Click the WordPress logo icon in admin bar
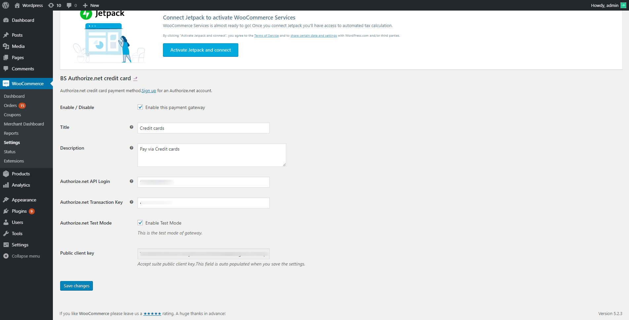The width and height of the screenshot is (629, 320). point(6,5)
